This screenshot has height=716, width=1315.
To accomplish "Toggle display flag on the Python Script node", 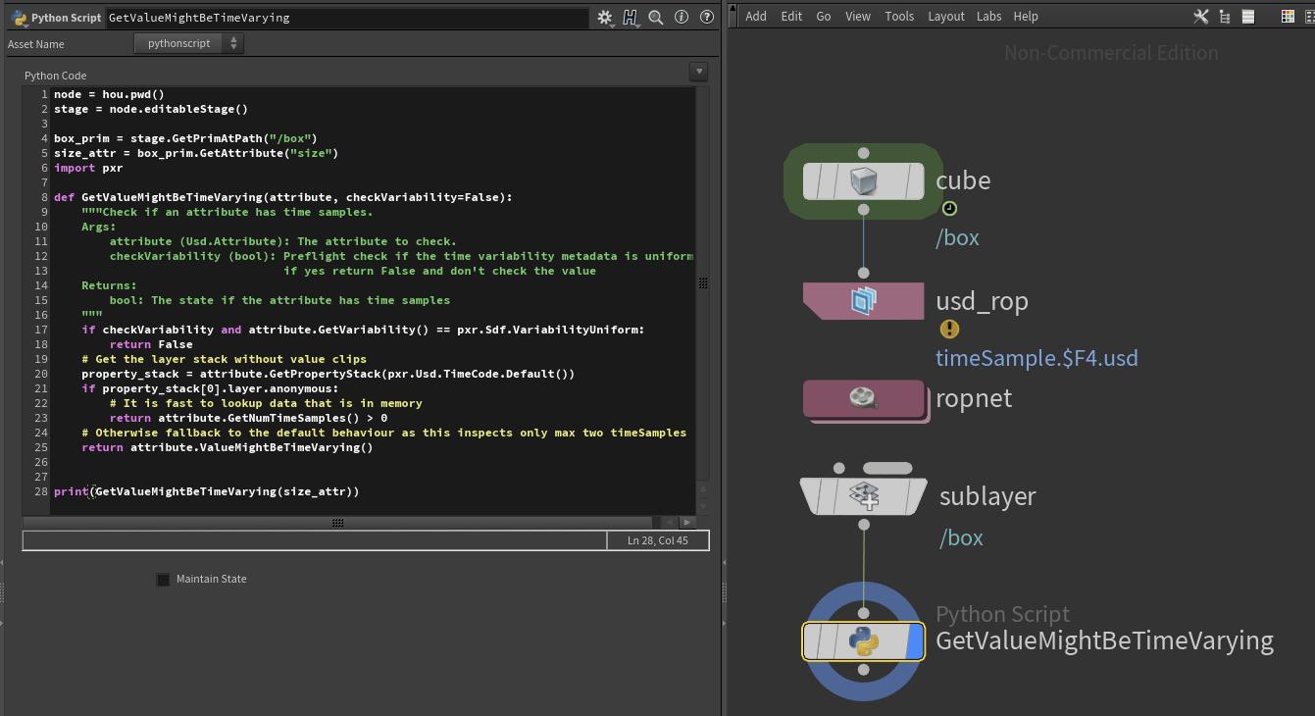I will 915,641.
